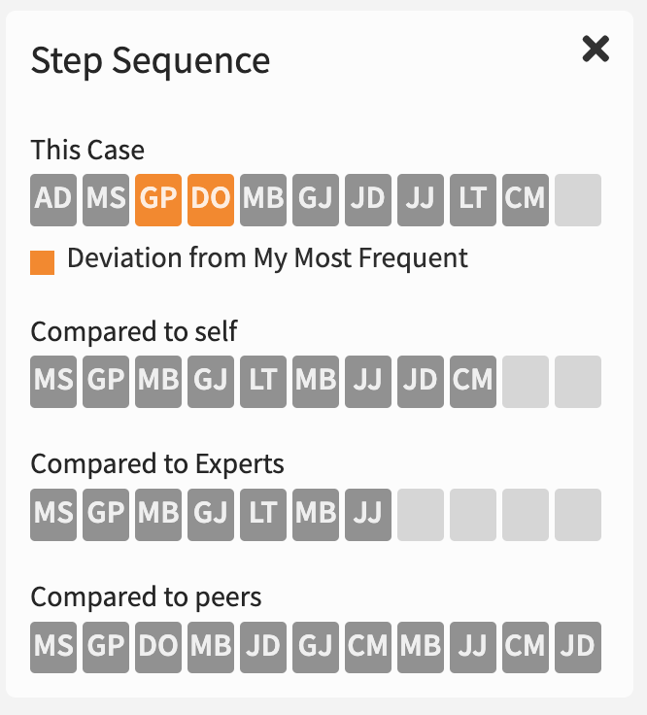Click the GJ step under Compared to self

point(211,381)
